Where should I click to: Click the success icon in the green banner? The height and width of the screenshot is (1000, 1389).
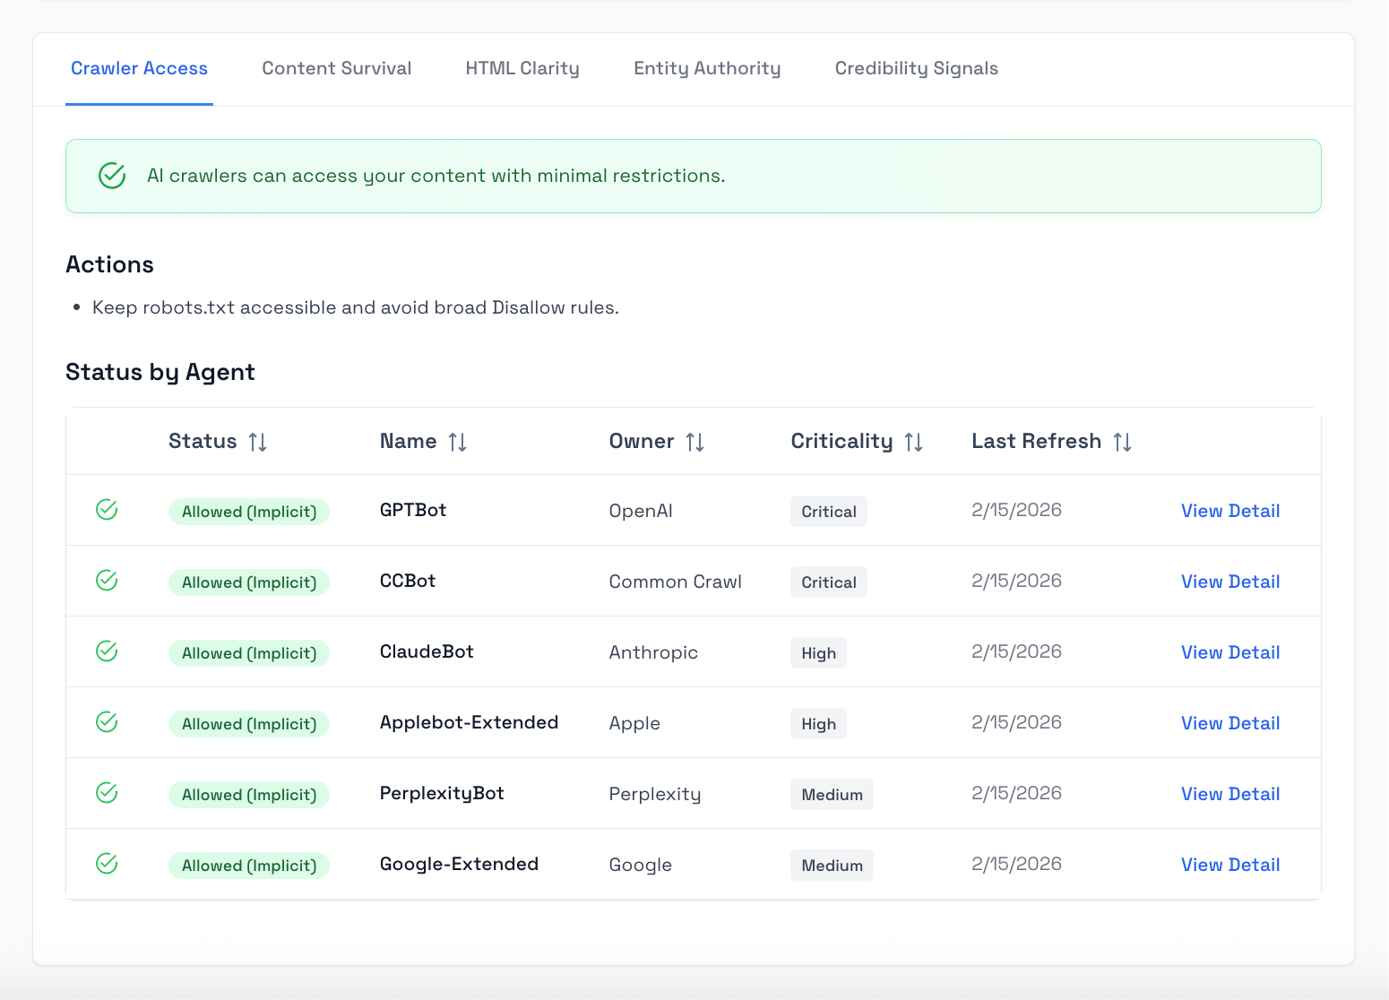(x=112, y=176)
